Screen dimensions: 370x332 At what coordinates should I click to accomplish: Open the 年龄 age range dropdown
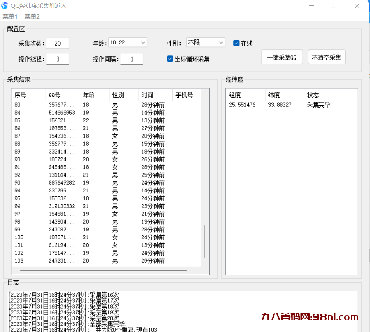coord(128,42)
